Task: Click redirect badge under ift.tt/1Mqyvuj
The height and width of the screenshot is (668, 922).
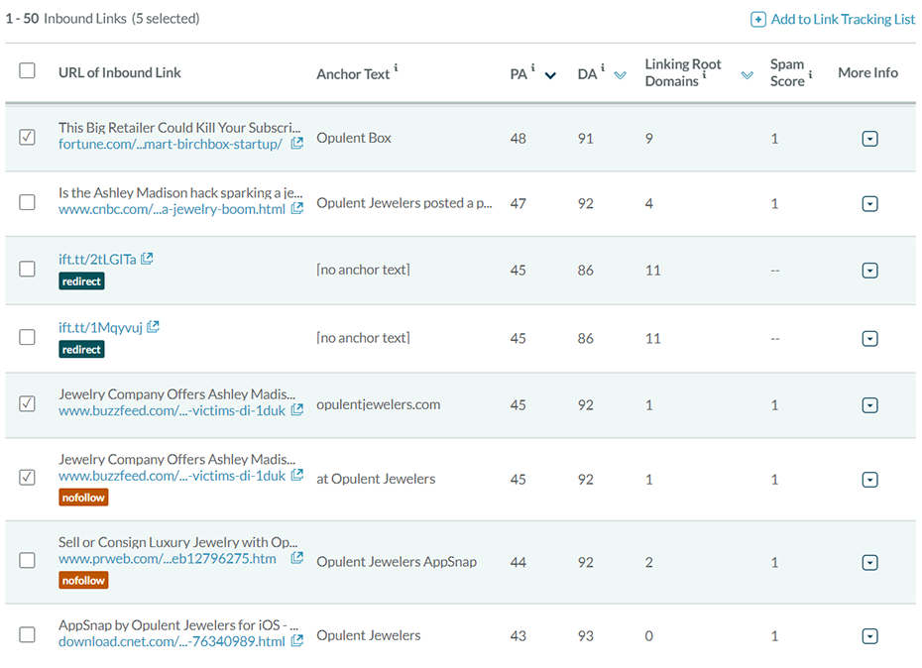Action: pos(81,350)
